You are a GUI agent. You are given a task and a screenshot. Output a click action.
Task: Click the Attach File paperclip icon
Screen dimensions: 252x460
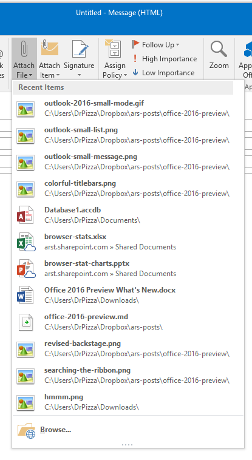click(24, 49)
